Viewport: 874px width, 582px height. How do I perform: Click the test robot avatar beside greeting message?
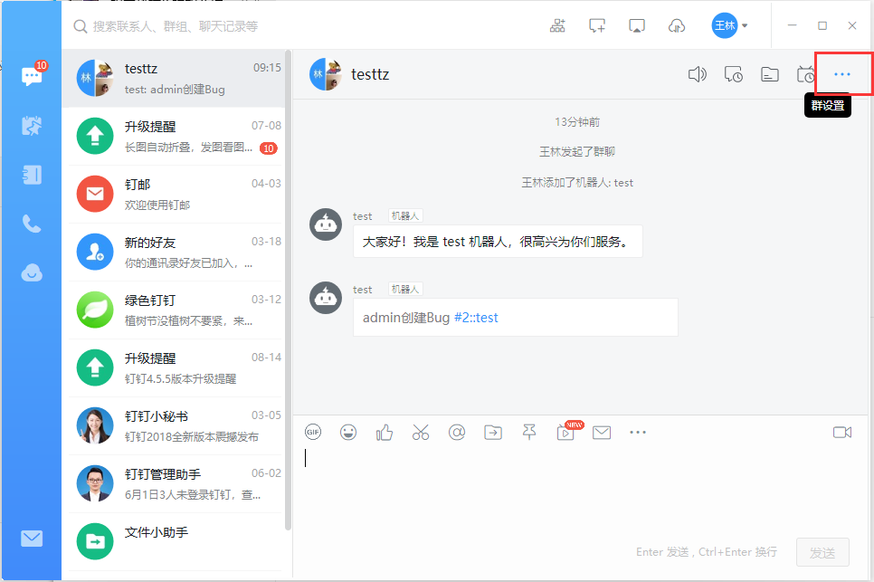[x=326, y=224]
